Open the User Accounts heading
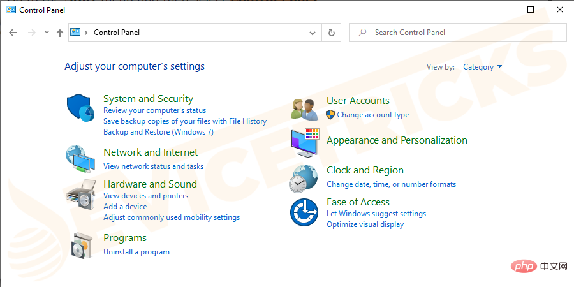This screenshot has height=287, width=574. [358, 101]
